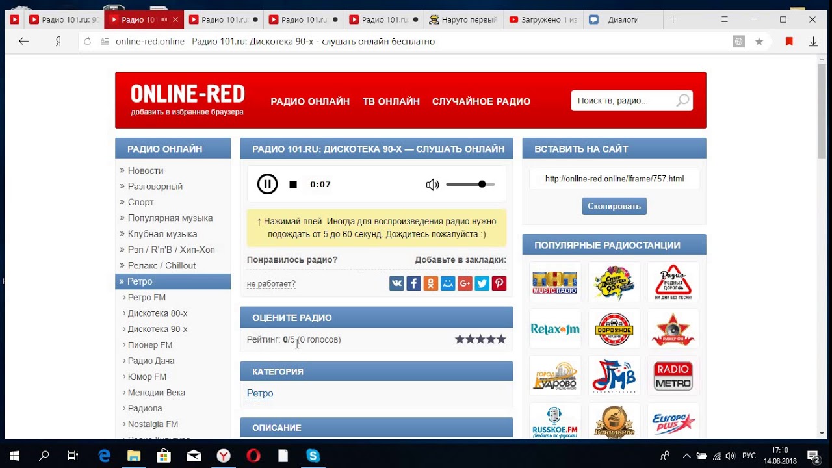Open Клубная музыка category

[x=162, y=234]
